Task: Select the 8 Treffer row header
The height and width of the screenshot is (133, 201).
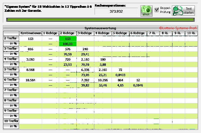Action: coord(11,100)
